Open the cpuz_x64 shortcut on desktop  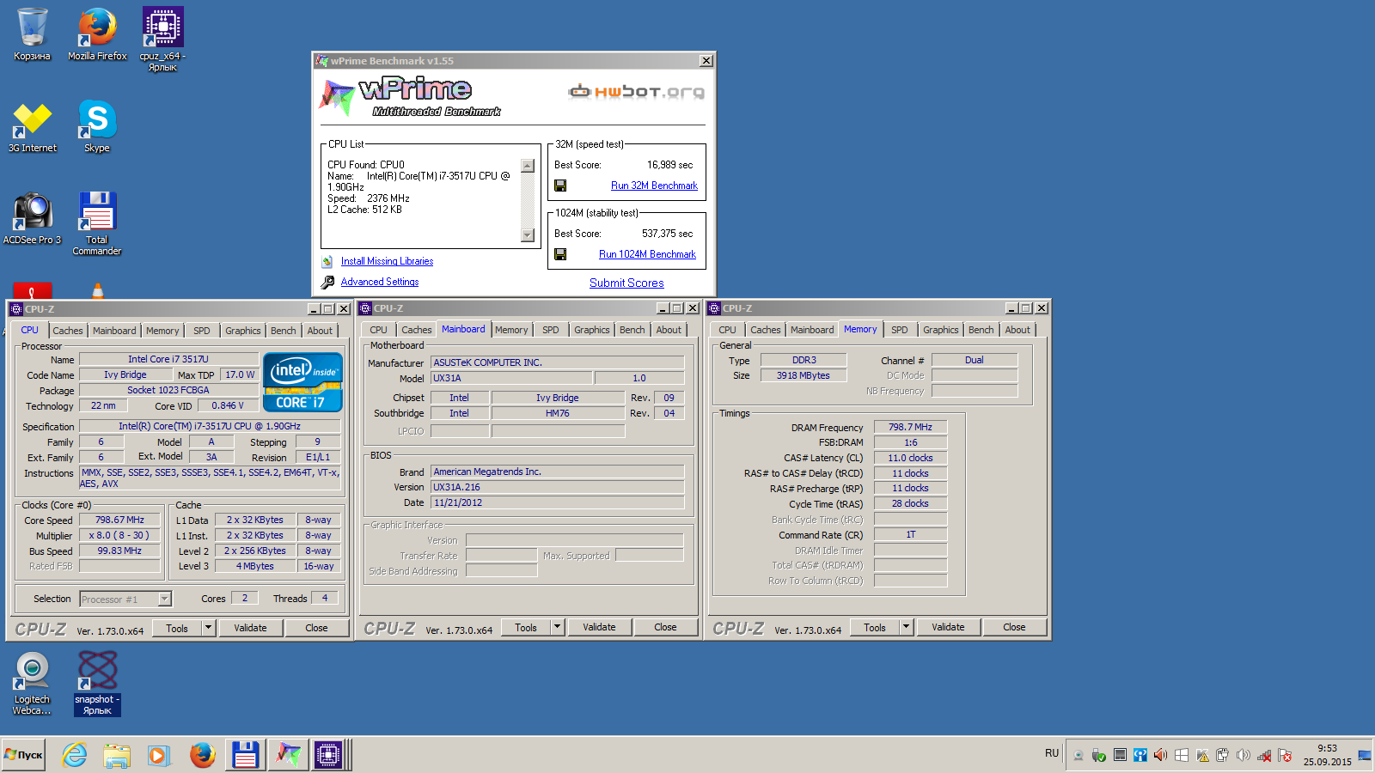pos(162,39)
